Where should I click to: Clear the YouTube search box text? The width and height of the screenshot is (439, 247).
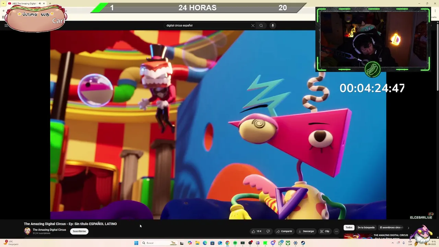(253, 25)
